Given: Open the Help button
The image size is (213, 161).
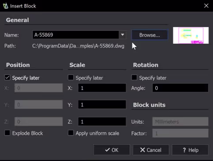Looking at the screenshot, I should [190, 150].
